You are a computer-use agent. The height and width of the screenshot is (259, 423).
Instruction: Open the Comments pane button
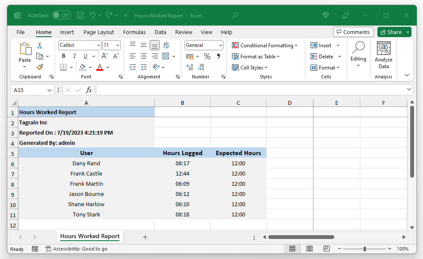click(353, 32)
